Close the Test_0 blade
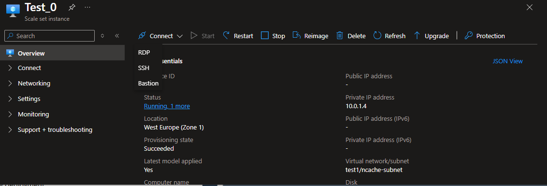 [530, 7]
